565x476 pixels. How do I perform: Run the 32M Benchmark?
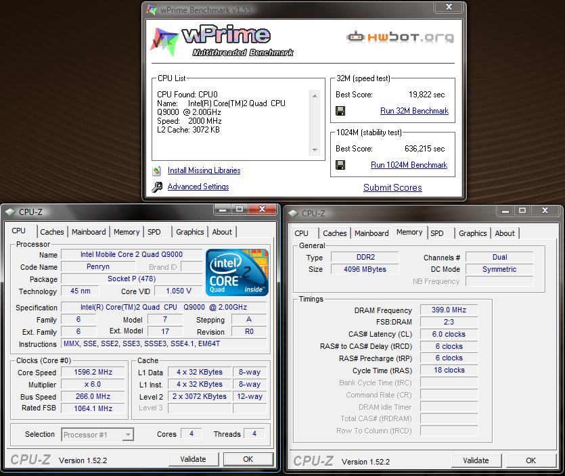tap(414, 111)
